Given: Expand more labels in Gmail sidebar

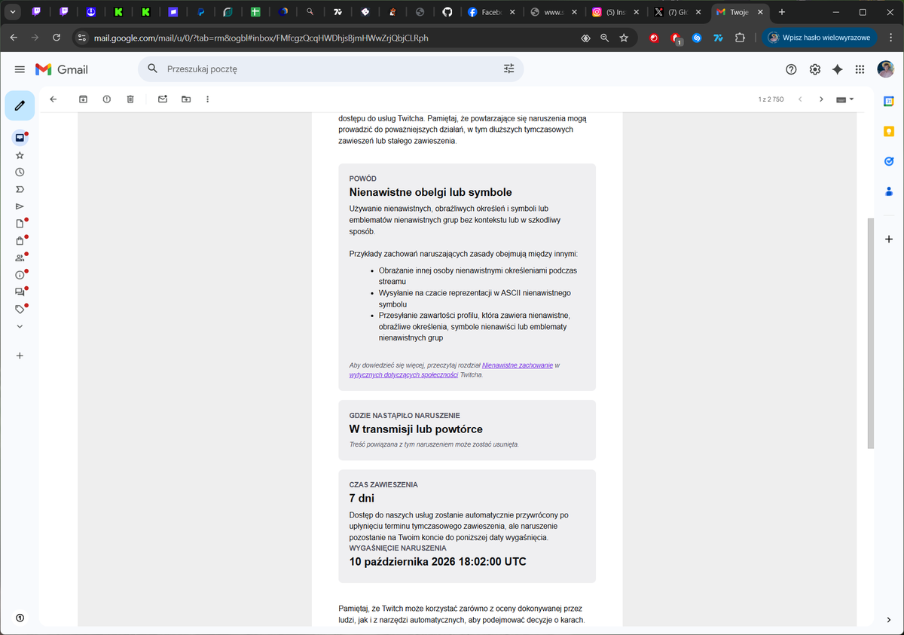Looking at the screenshot, I should 20,326.
